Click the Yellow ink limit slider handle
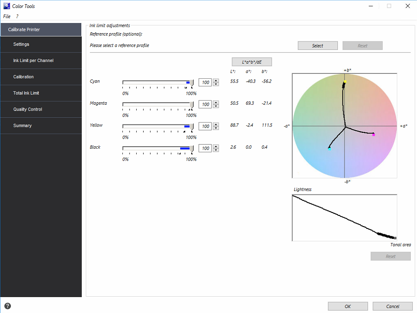The height and width of the screenshot is (313, 417). 192,127
